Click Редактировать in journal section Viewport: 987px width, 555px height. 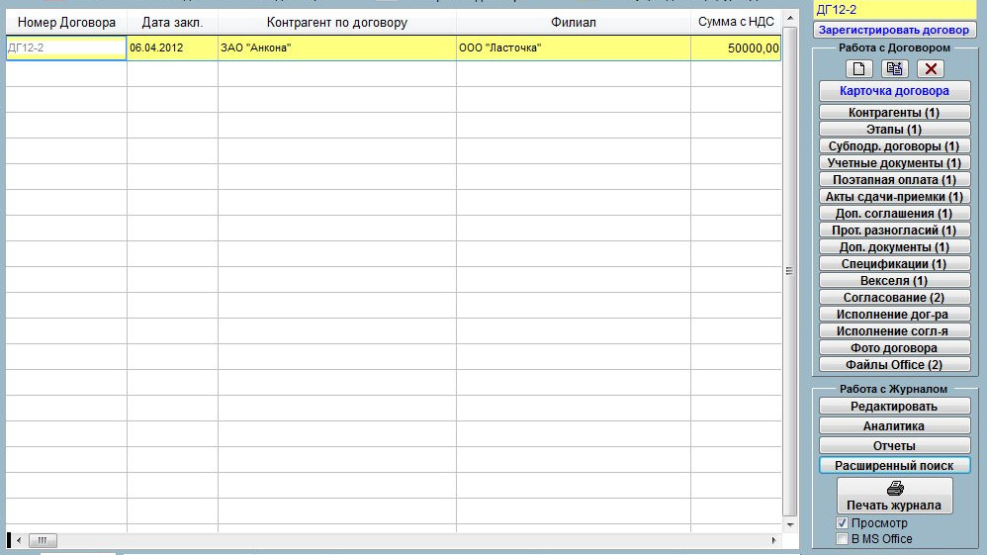(x=894, y=407)
